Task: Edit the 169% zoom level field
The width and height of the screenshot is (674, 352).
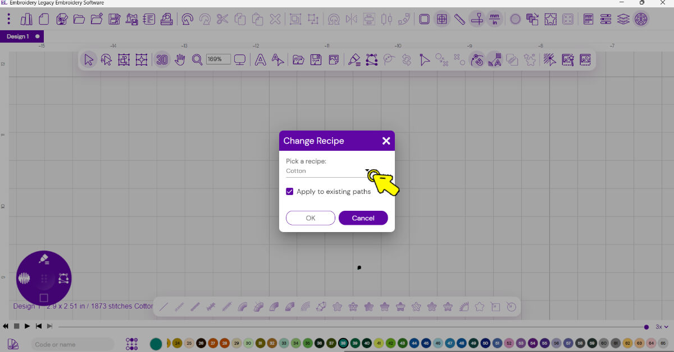Action: (218, 59)
